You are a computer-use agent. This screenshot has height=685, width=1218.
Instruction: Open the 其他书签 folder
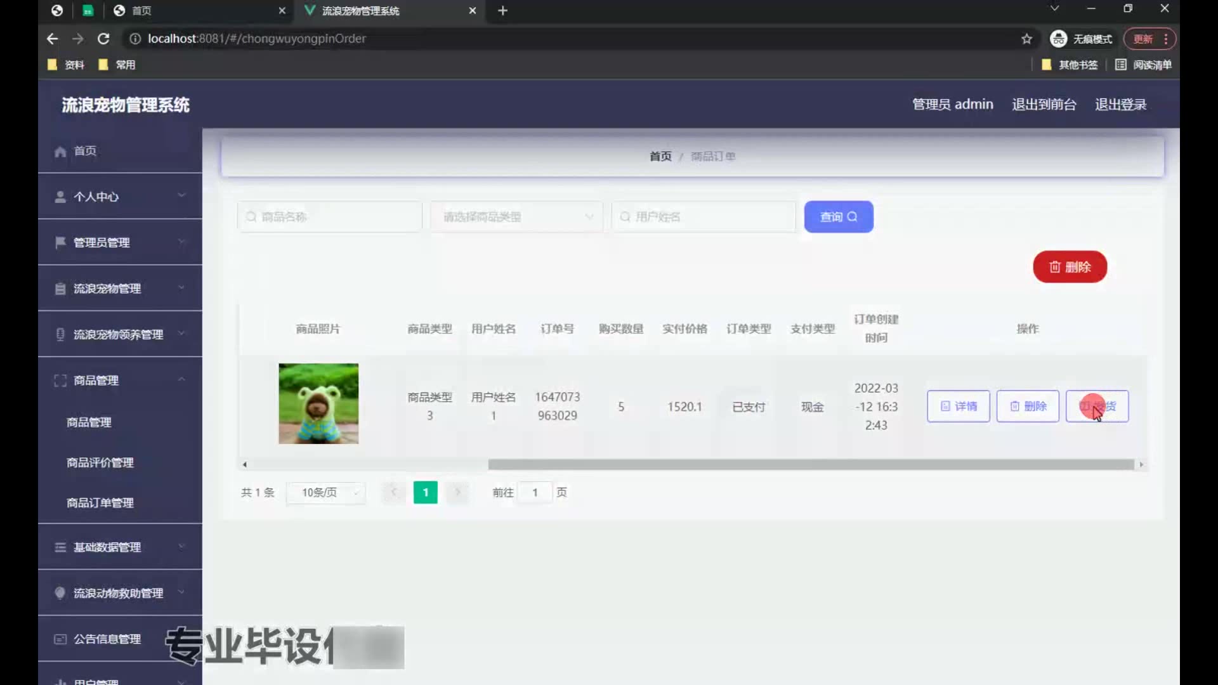(1070, 65)
